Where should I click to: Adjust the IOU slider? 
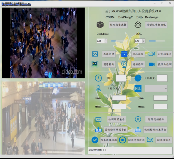pyautogui.click(x=157, y=41)
